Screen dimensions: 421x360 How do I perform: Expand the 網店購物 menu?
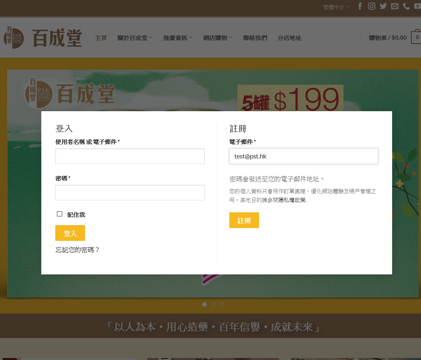218,38
